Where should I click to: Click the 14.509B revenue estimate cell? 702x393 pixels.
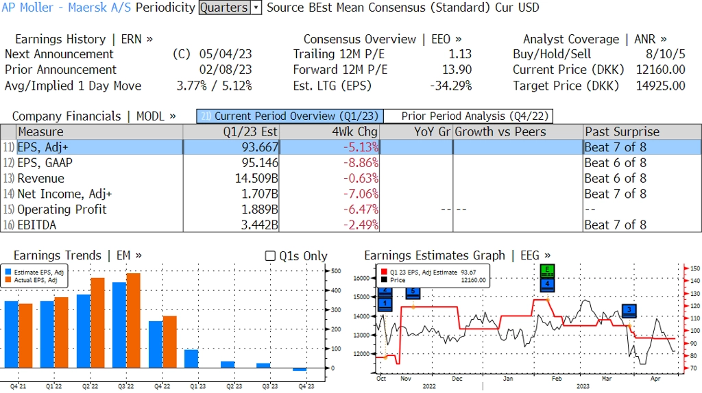pyautogui.click(x=231, y=179)
